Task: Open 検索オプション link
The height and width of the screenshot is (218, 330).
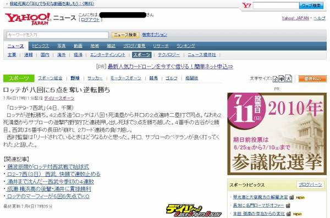Action: tap(155, 35)
